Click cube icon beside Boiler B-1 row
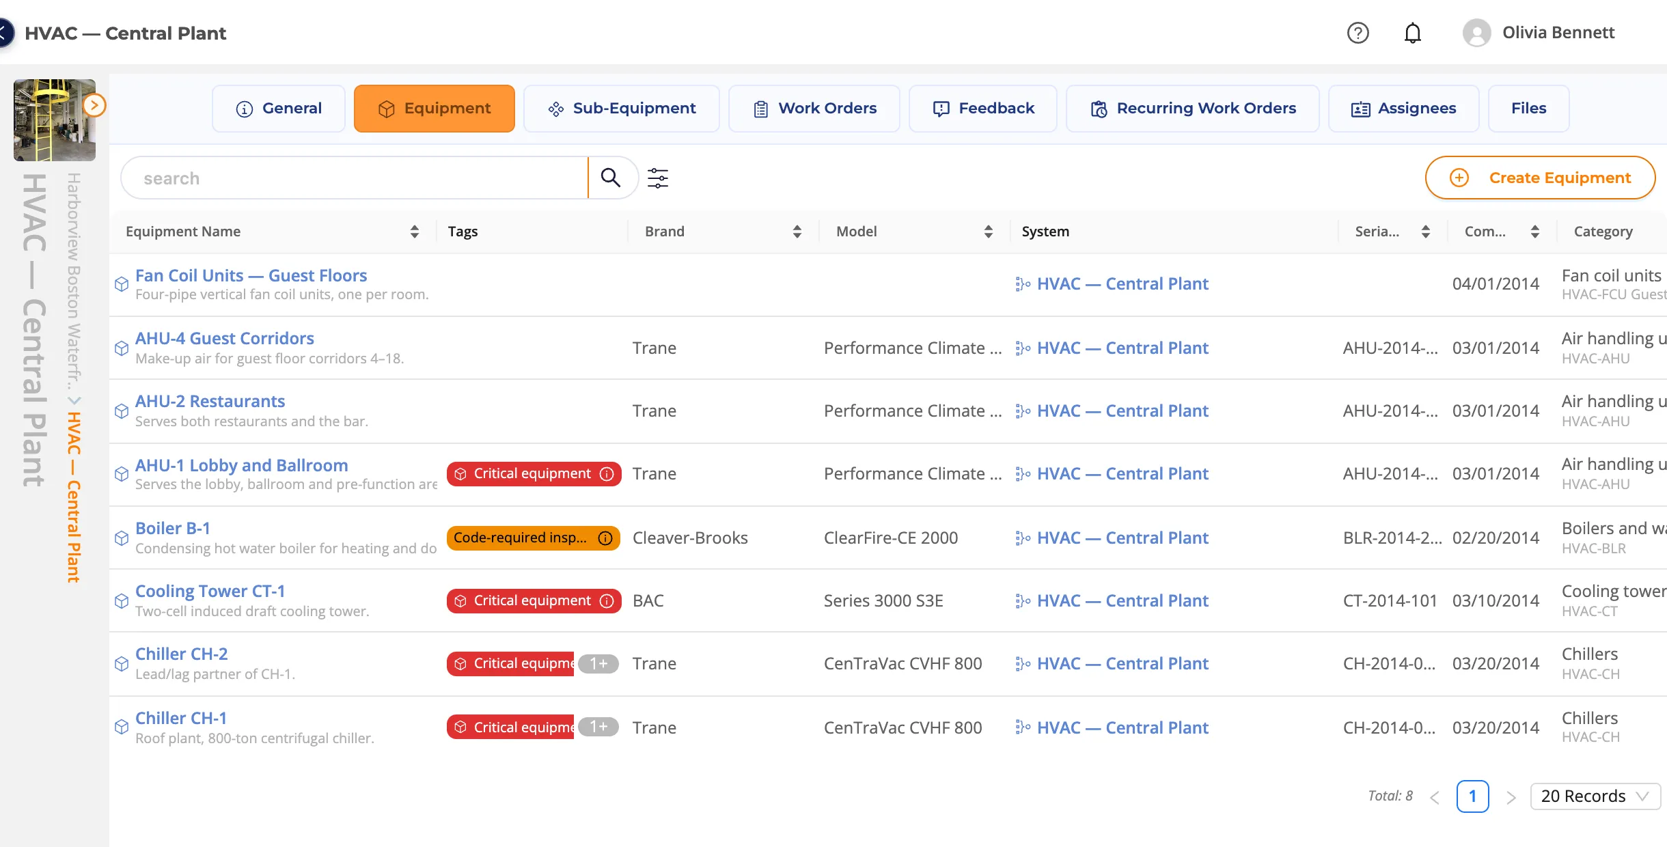This screenshot has width=1667, height=847. [x=122, y=538]
